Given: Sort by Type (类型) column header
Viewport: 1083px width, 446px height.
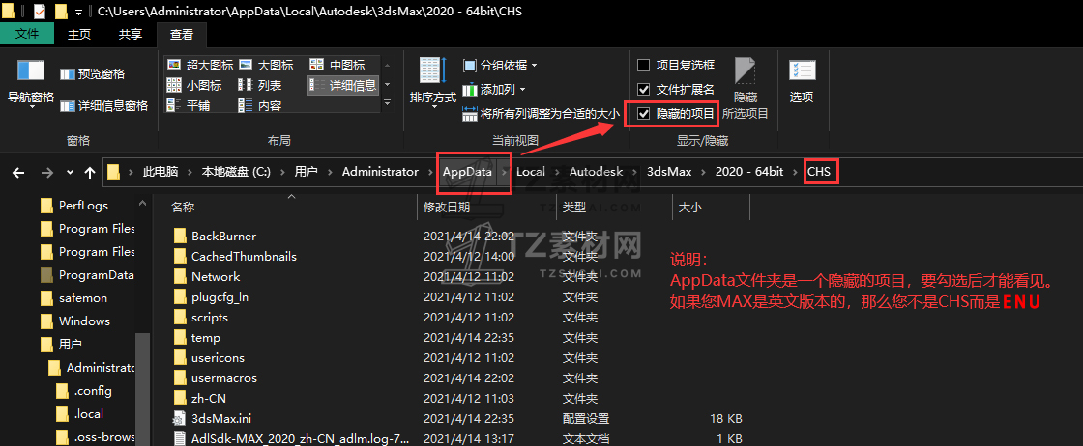Looking at the screenshot, I should point(574,207).
